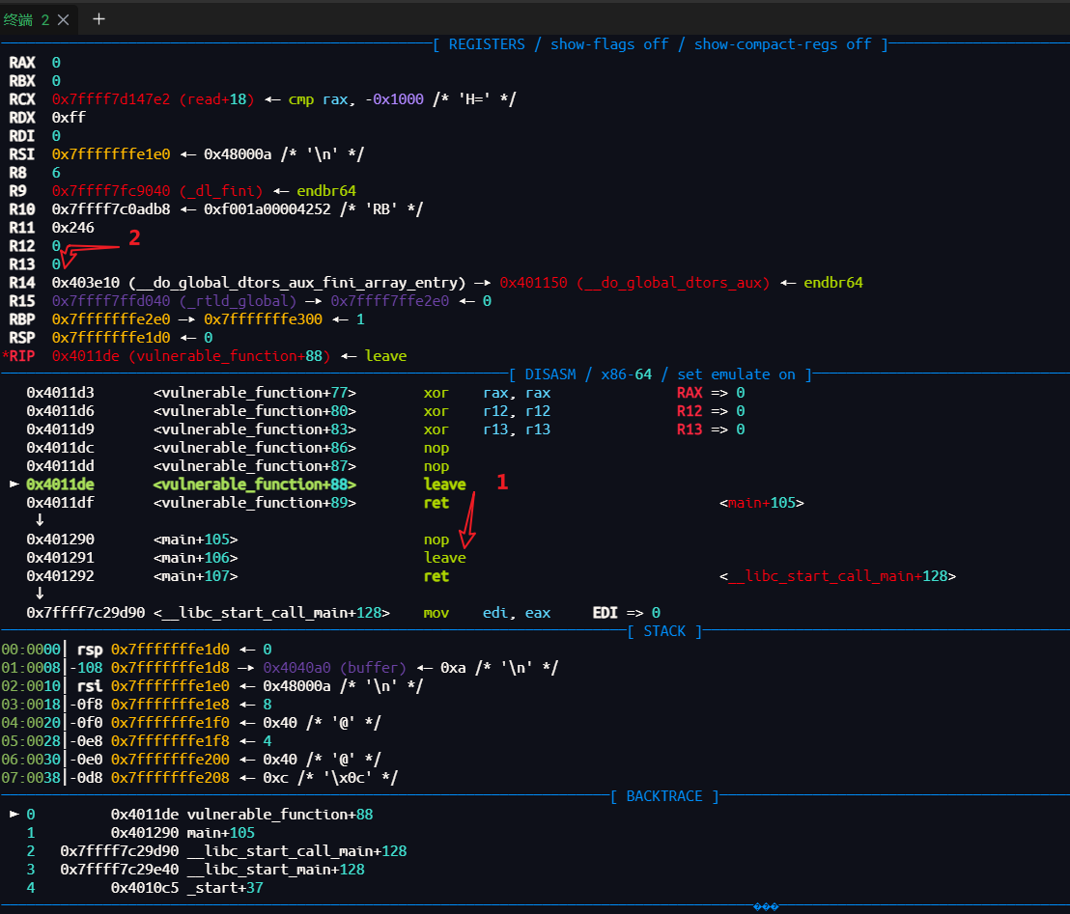Click stack address 0x7fffffffe200

pyautogui.click(x=170, y=760)
